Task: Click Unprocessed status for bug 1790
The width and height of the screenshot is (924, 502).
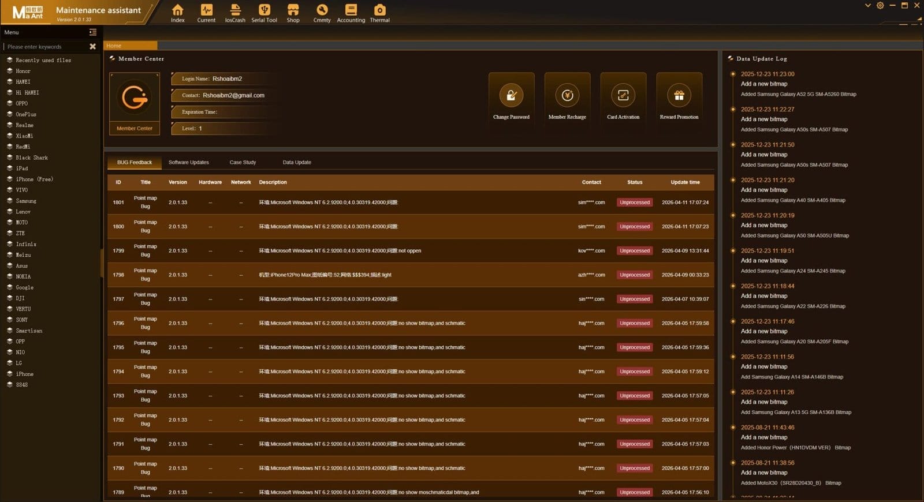Action: point(635,469)
